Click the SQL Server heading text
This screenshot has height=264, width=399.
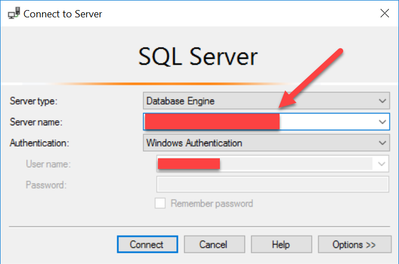click(198, 56)
